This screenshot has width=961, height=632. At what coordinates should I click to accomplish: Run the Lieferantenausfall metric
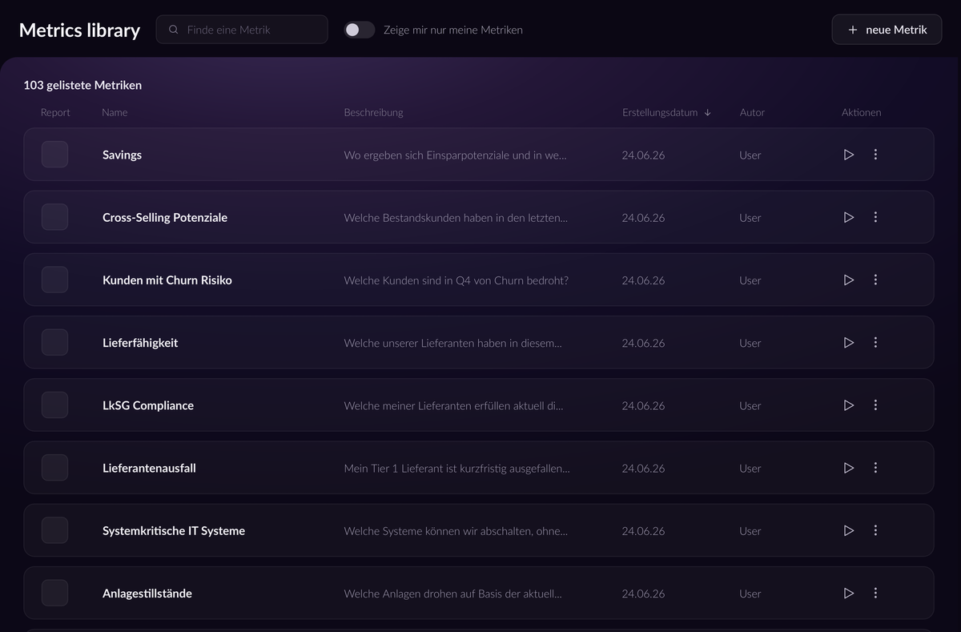(849, 468)
